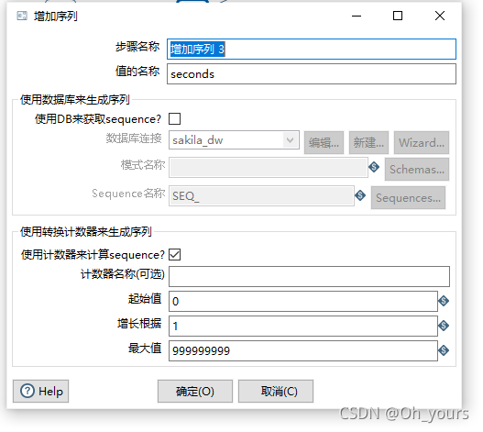Click the 增长根据 field showing 1
The height and width of the screenshot is (432, 483).
click(x=303, y=326)
